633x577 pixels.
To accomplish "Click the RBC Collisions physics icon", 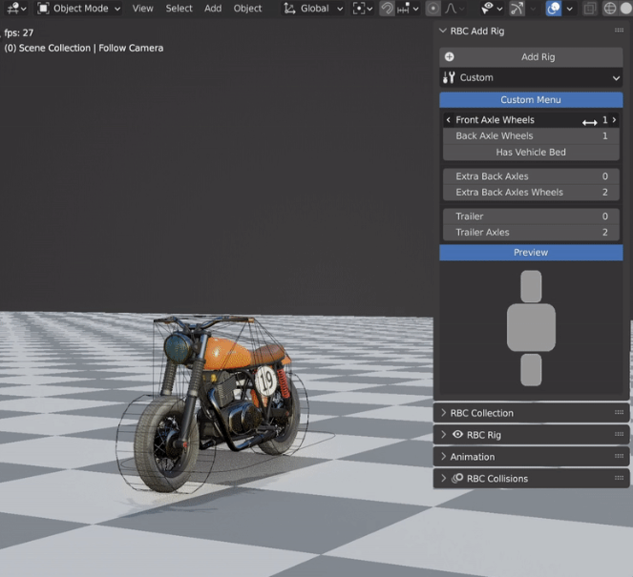I will pyautogui.click(x=457, y=478).
